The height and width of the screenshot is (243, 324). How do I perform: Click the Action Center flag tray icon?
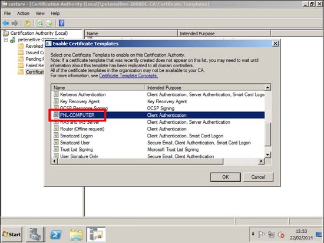pyautogui.click(x=262, y=234)
